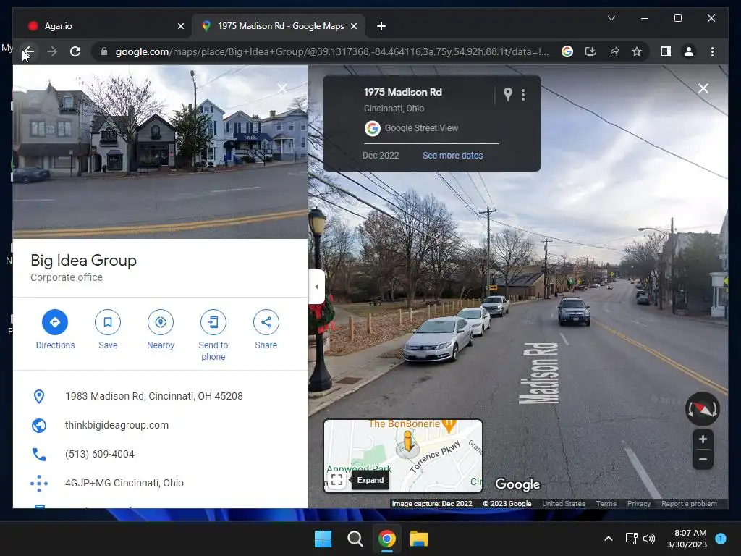The height and width of the screenshot is (556, 741).
Task: Click the Street View compass
Action: (703, 409)
